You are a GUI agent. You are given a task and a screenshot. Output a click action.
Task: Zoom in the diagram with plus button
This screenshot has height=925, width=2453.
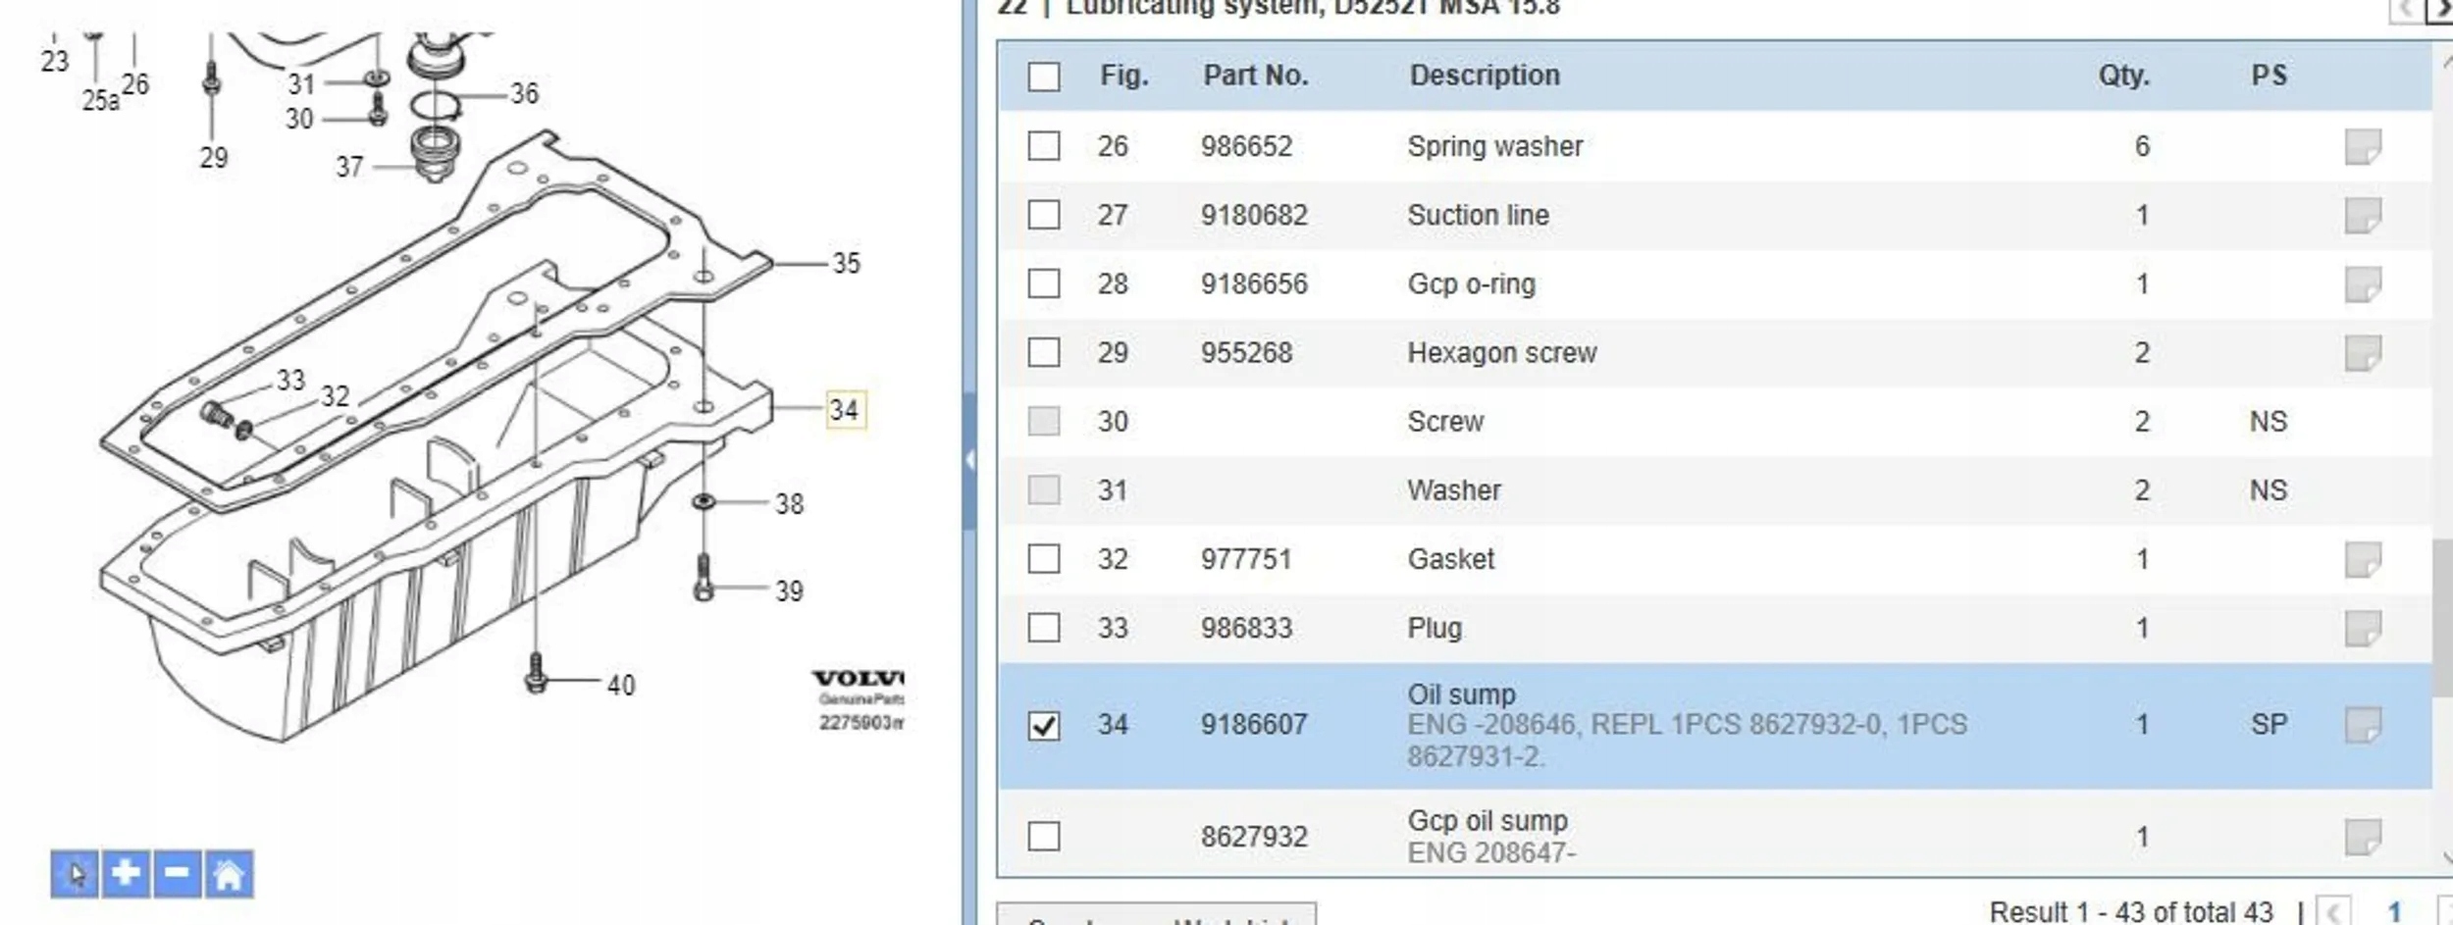click(126, 873)
